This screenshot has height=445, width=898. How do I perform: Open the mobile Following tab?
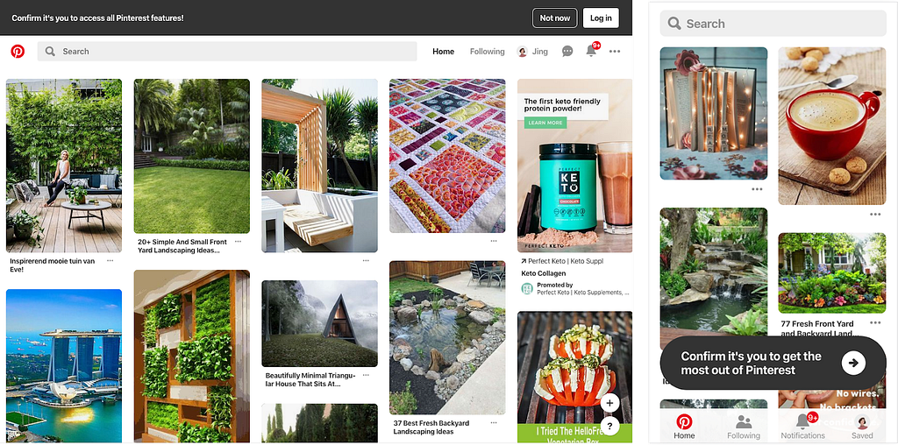[744, 427]
